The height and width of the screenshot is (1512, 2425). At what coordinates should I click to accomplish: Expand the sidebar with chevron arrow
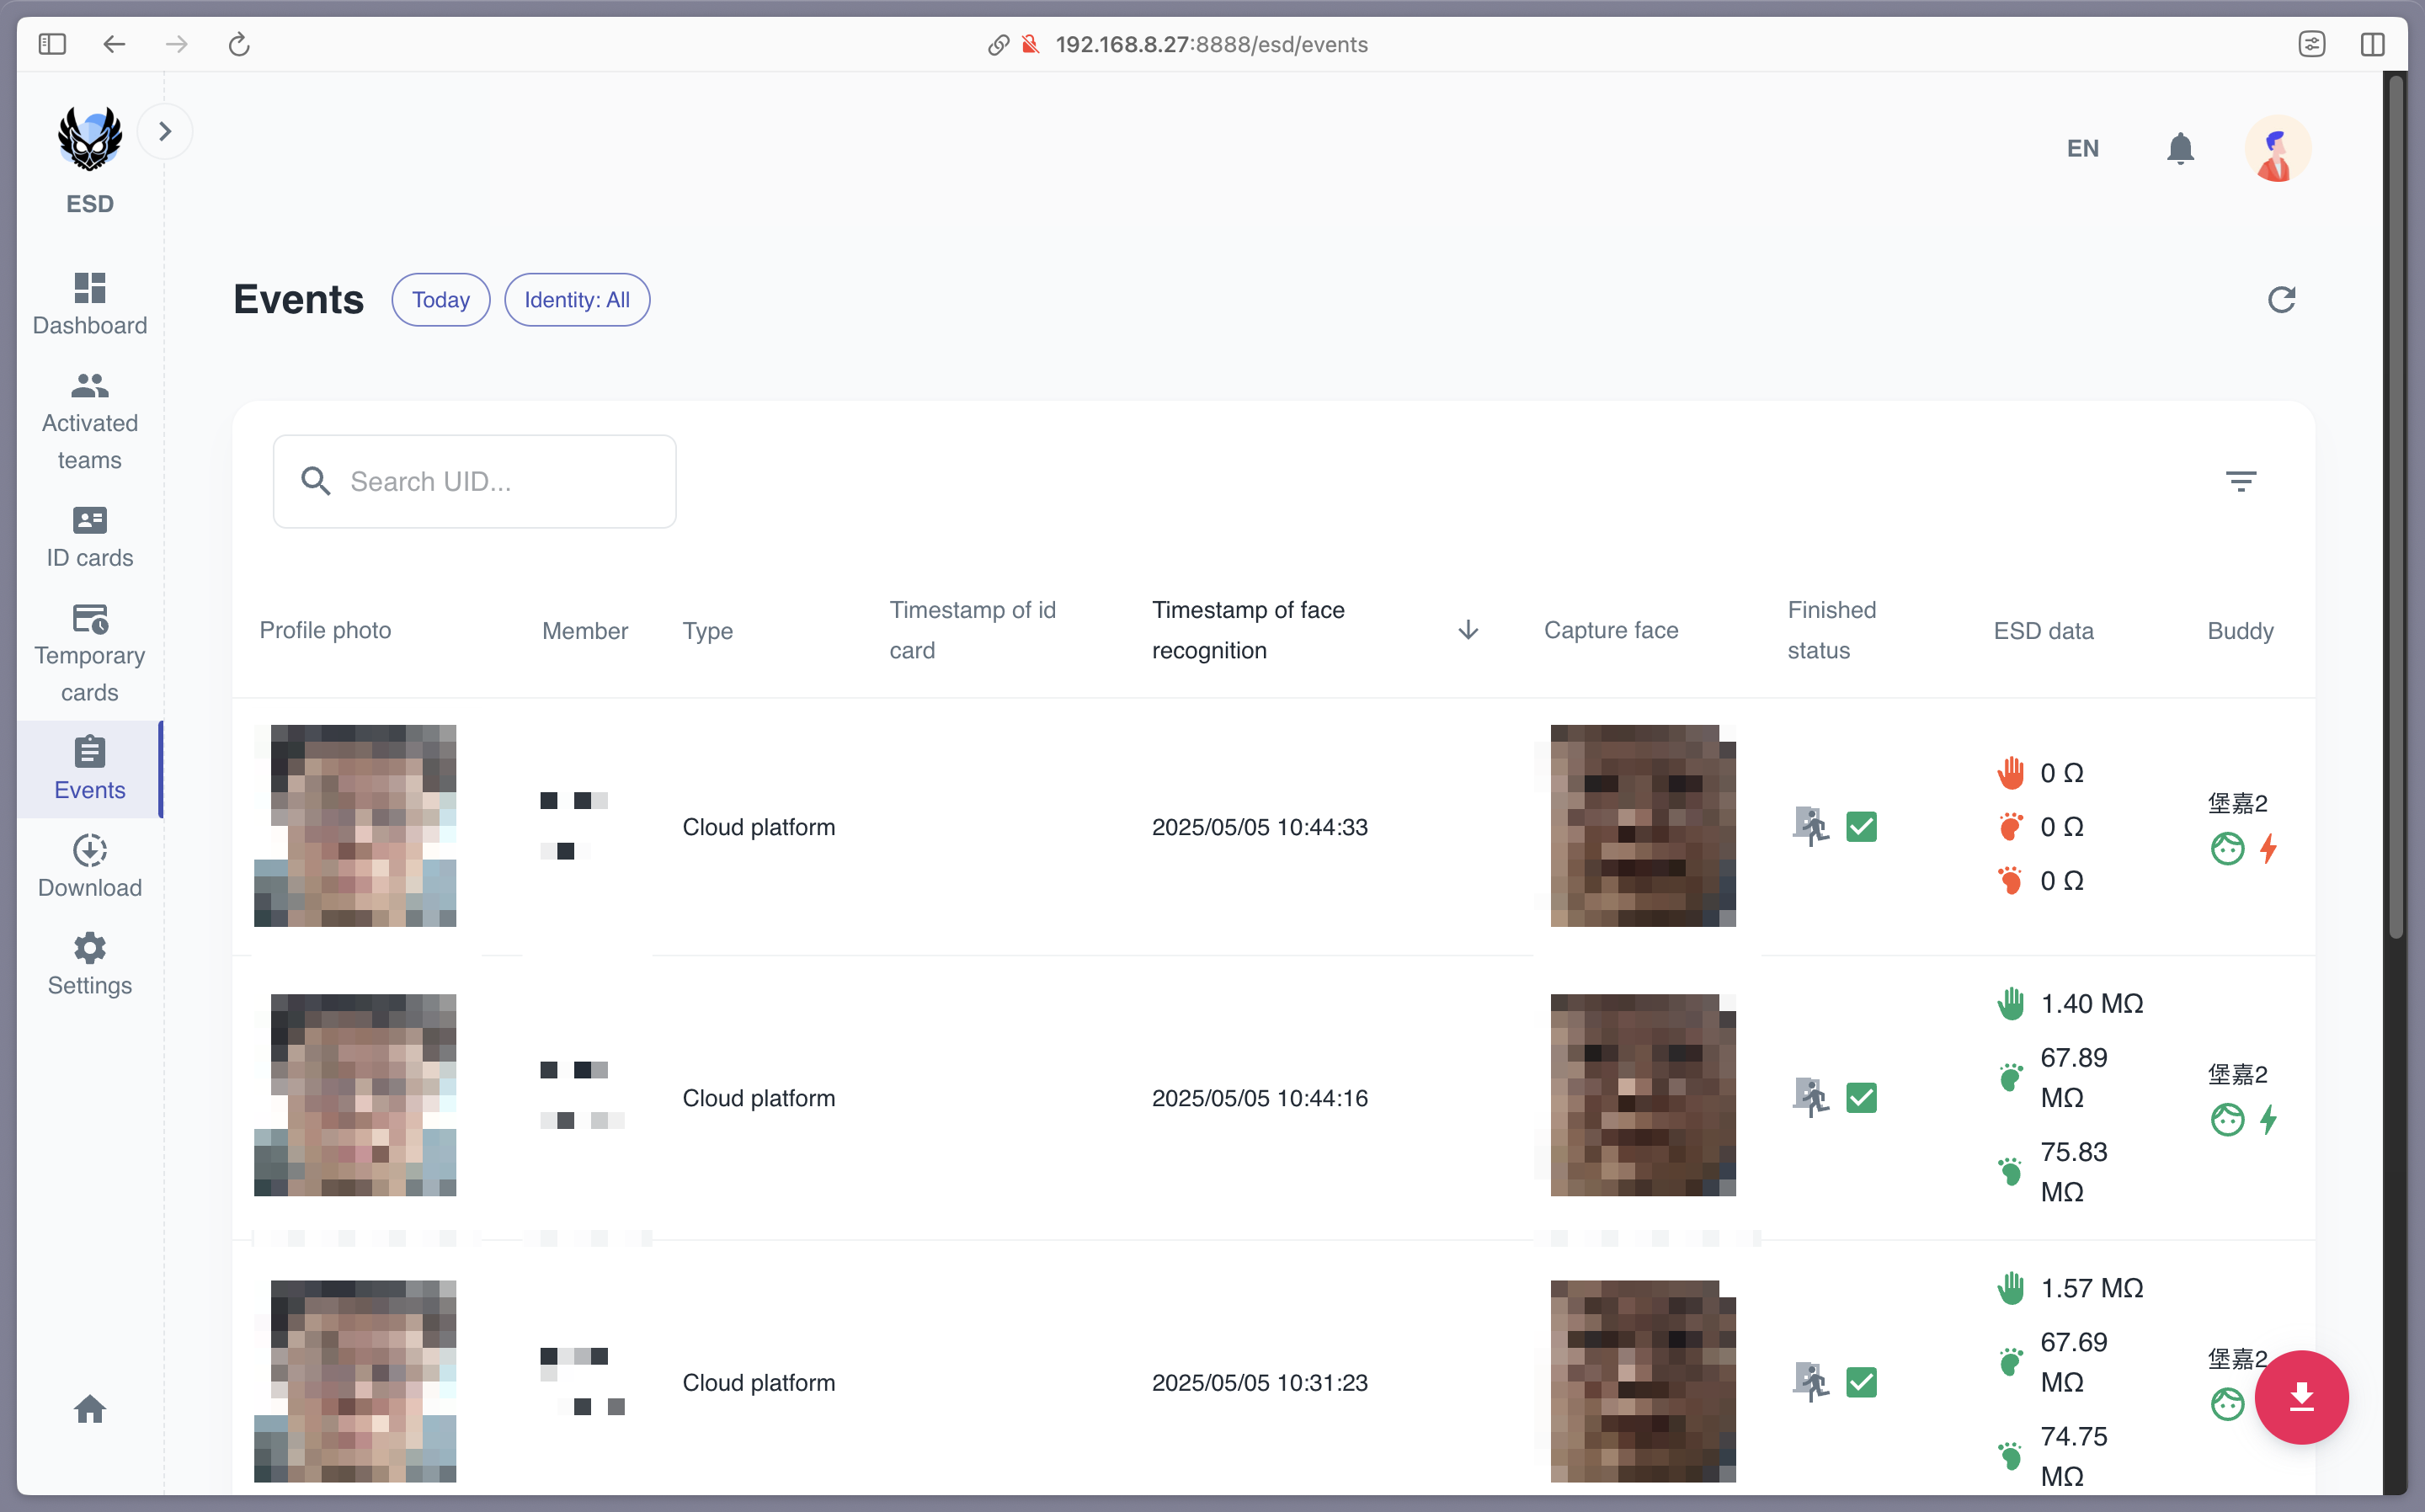(165, 131)
